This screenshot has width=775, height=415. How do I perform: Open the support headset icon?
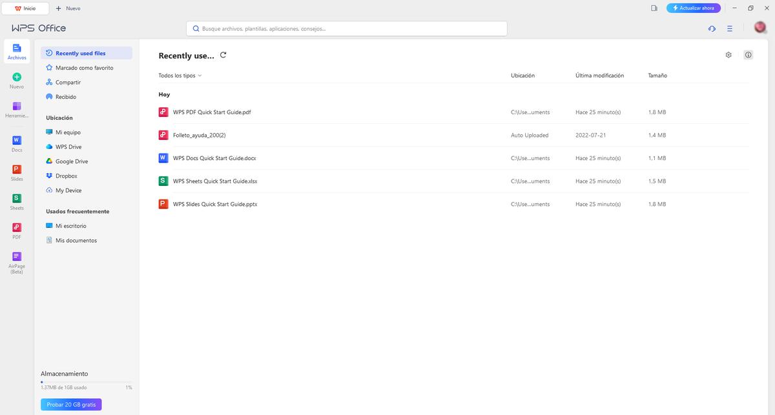click(x=712, y=28)
